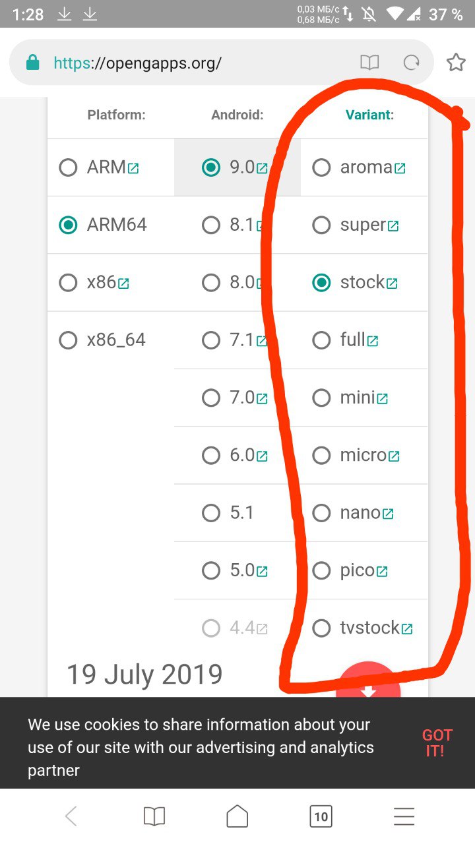
Task: Select the ARM platform radio button
Action: point(68,167)
